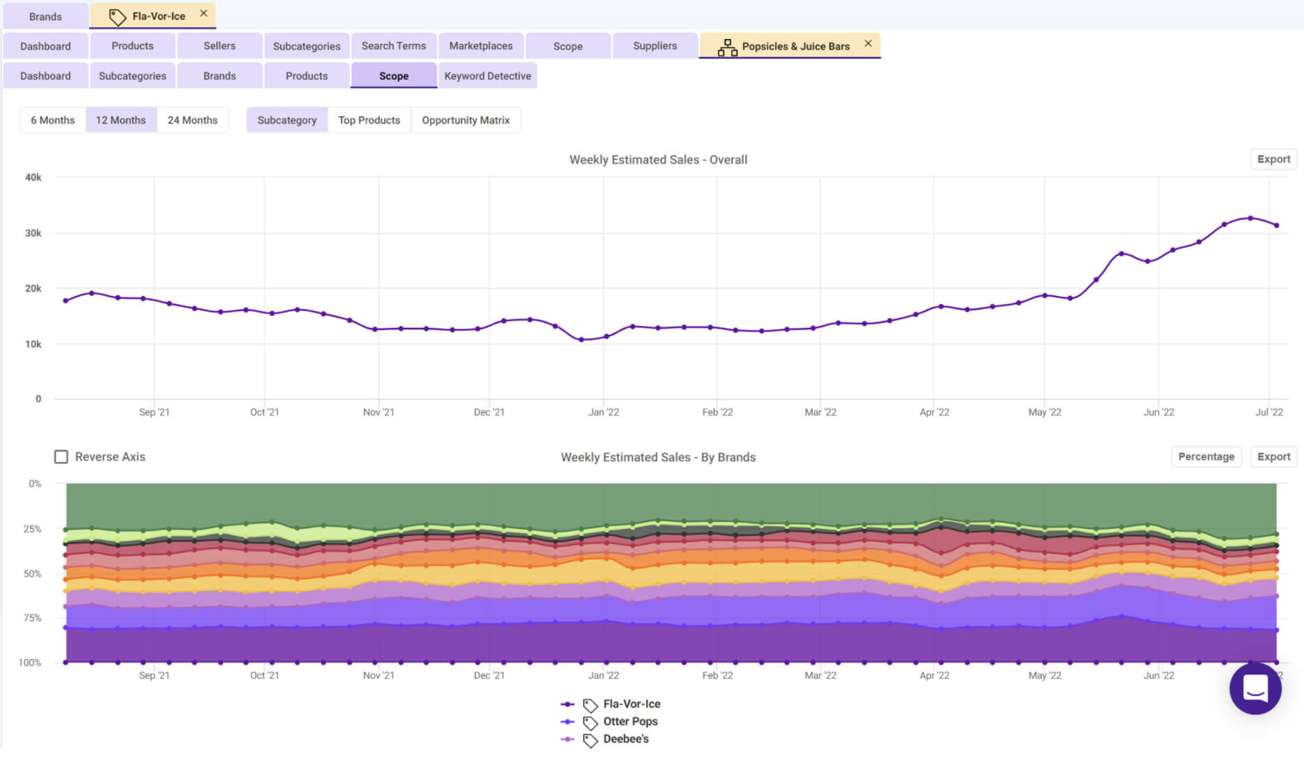Click the tag icon beside Otter Pops legend

[x=590, y=722]
